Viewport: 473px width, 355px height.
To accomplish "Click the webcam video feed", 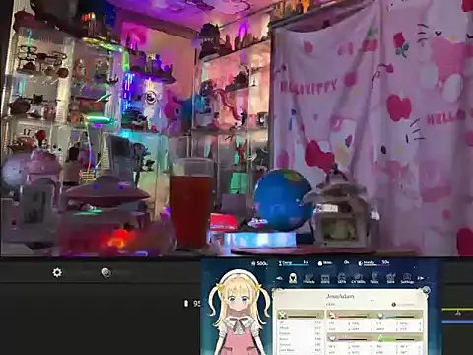I will [236, 128].
